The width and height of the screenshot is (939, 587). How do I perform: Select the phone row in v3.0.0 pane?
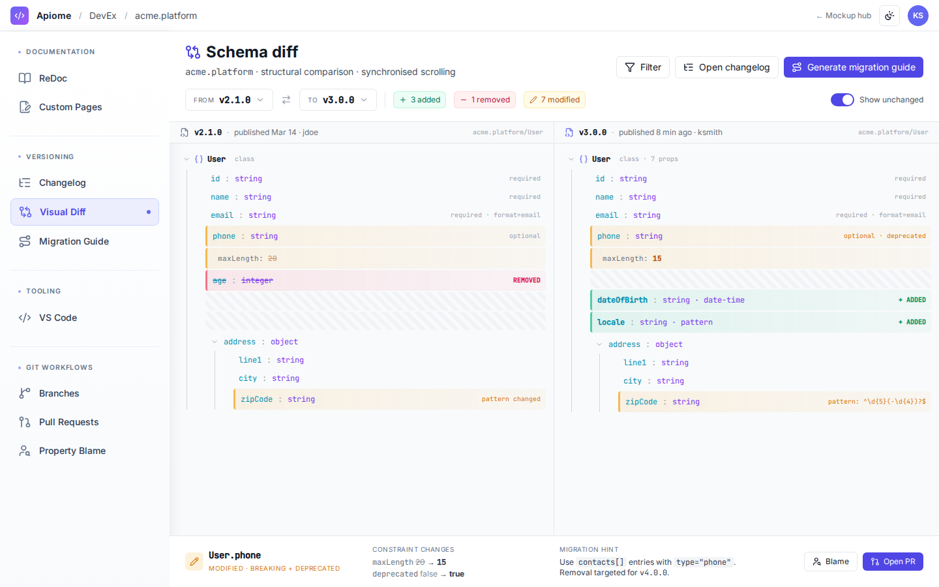click(760, 236)
